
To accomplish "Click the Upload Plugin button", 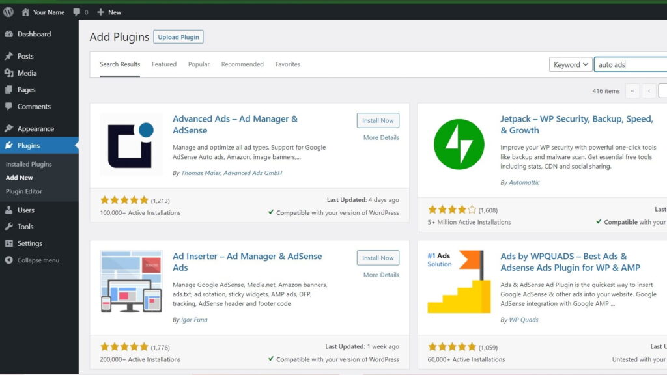I will click(178, 37).
